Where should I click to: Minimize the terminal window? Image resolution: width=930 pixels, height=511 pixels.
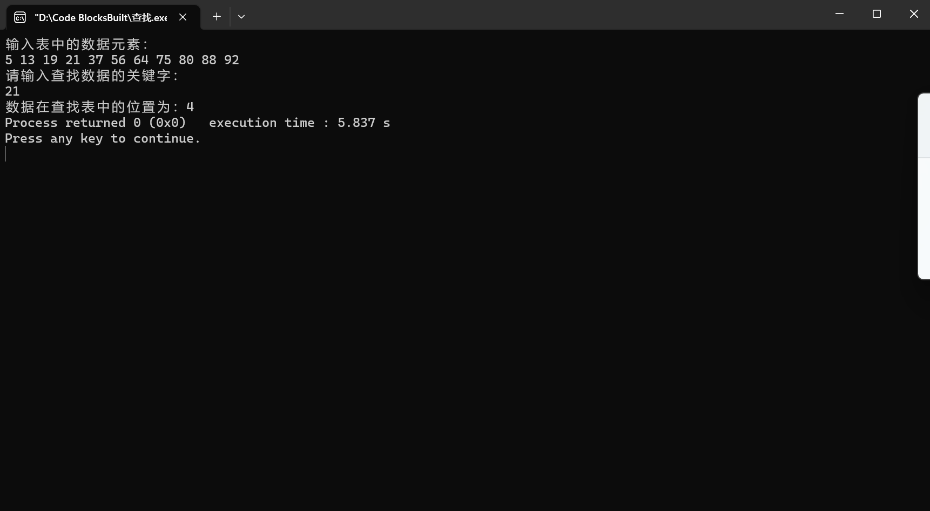coord(839,14)
